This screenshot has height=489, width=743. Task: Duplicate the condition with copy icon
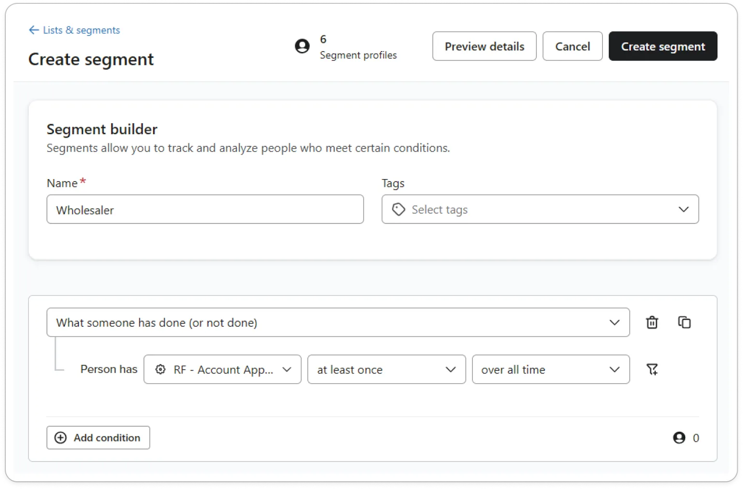pos(684,322)
